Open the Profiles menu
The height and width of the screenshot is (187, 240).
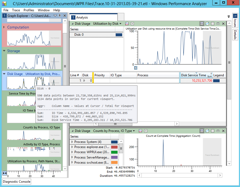(x=29, y=10)
